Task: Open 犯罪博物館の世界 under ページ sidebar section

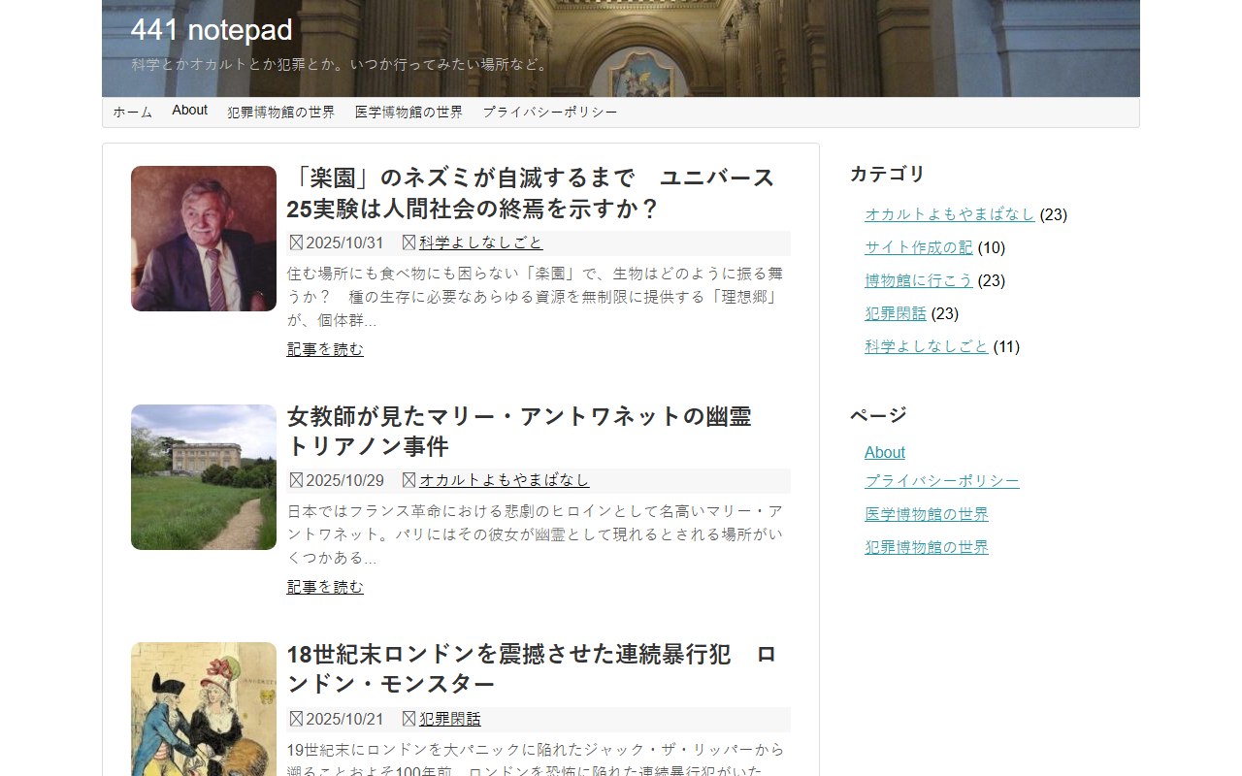Action: click(x=927, y=547)
